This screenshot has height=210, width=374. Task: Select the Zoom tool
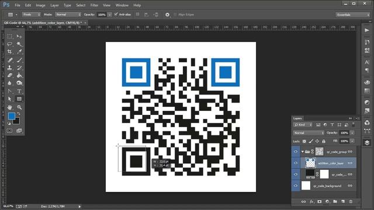point(19,107)
